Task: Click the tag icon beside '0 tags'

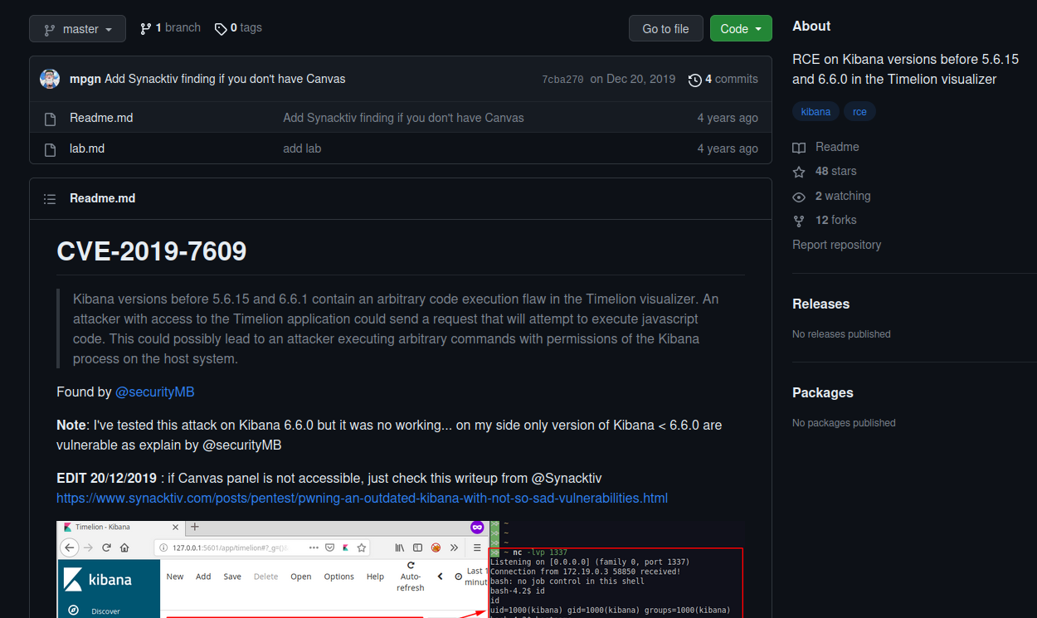Action: click(221, 29)
